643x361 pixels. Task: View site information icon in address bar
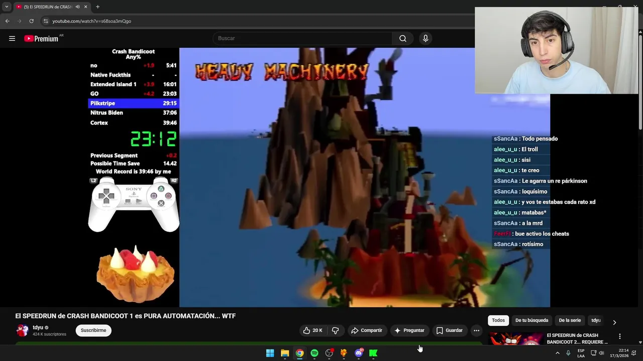46,21
